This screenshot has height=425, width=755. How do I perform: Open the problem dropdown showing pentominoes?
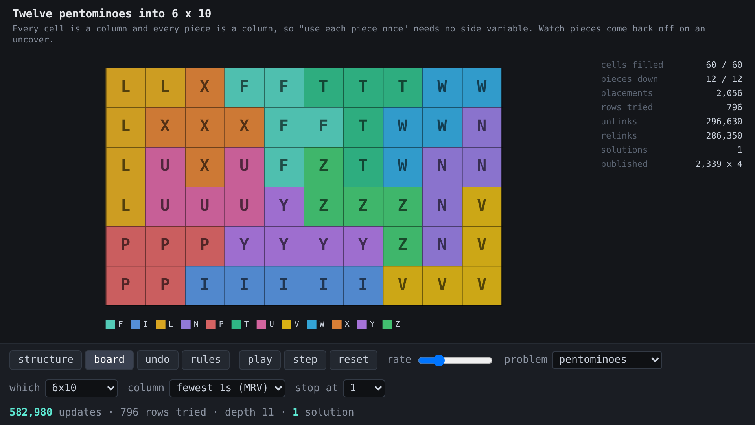[x=607, y=360]
